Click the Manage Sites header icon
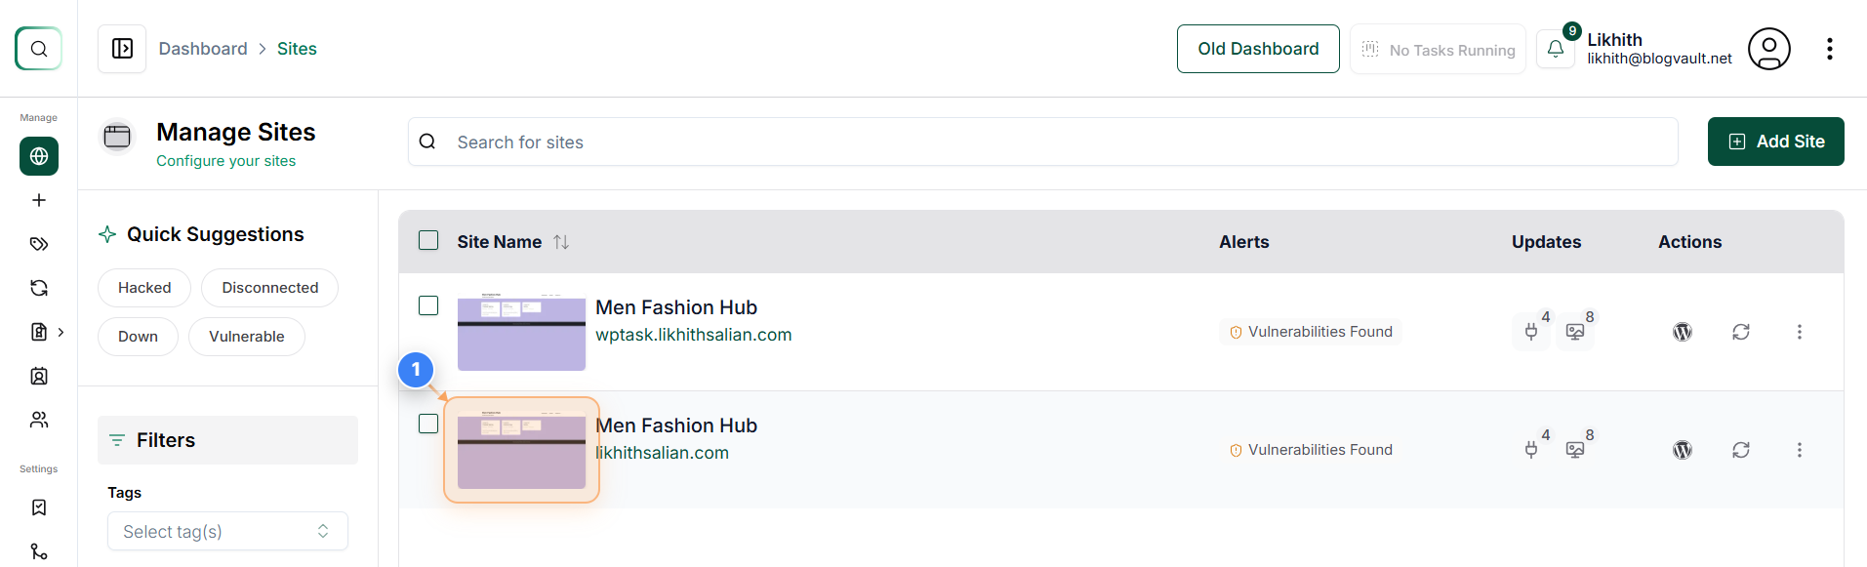 [117, 137]
